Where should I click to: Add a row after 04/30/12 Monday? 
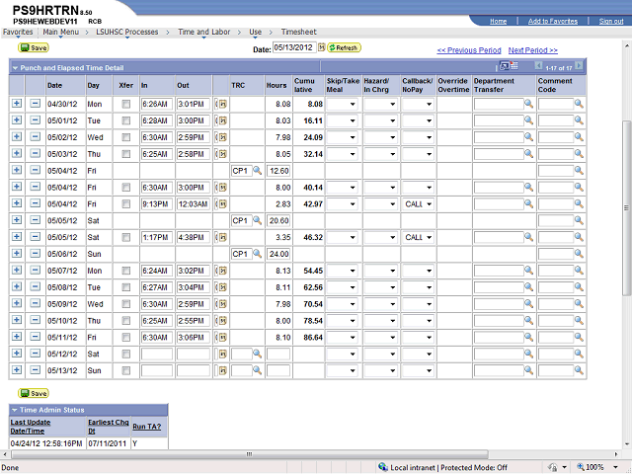click(17, 103)
